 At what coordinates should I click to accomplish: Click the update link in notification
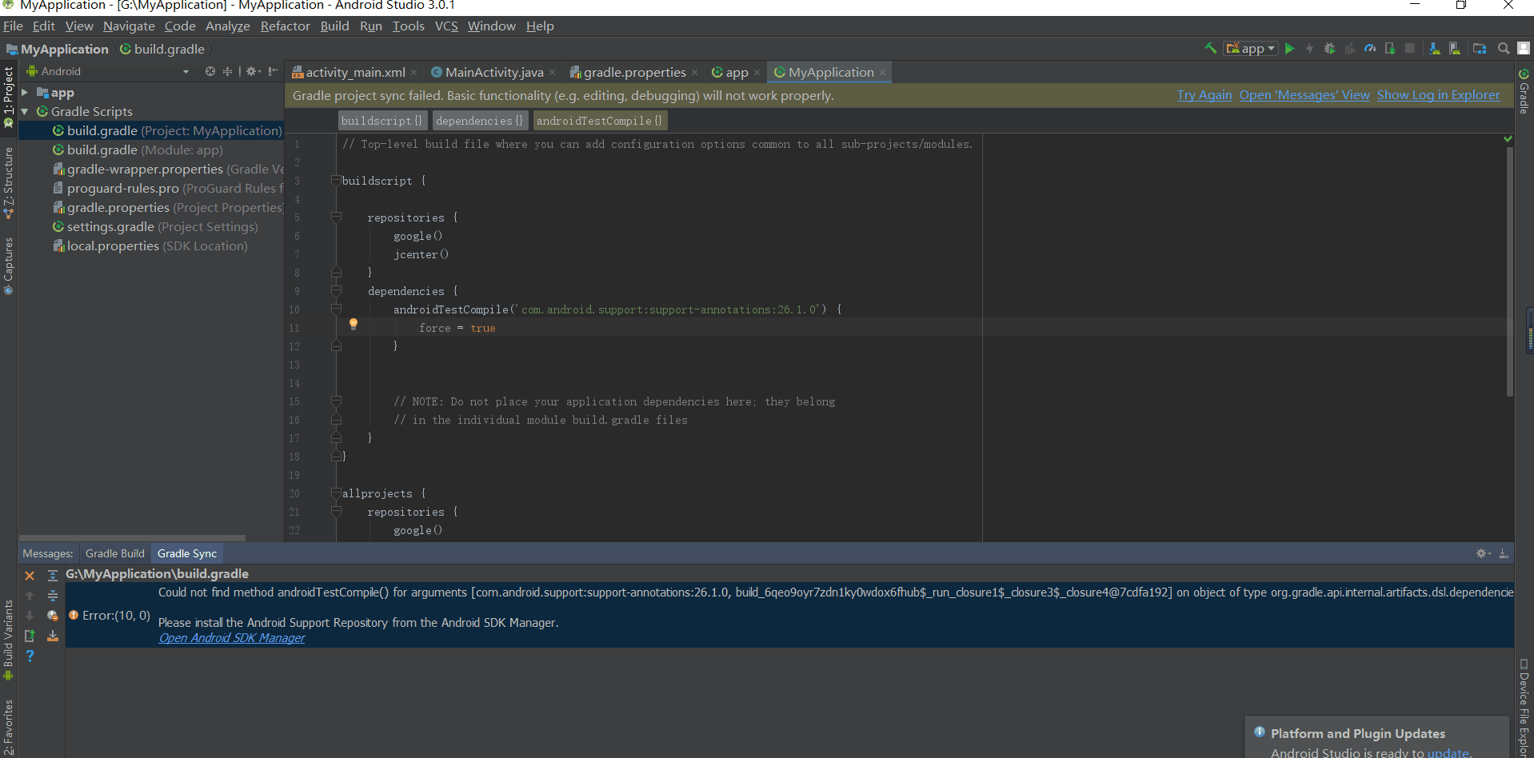point(1448,752)
